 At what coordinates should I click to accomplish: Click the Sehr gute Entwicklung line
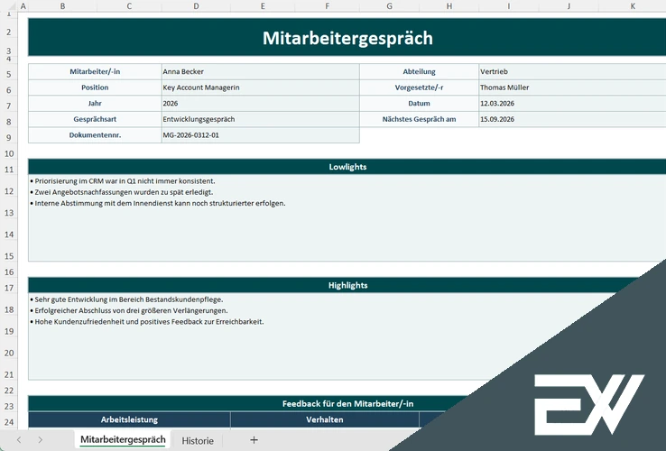point(126,299)
